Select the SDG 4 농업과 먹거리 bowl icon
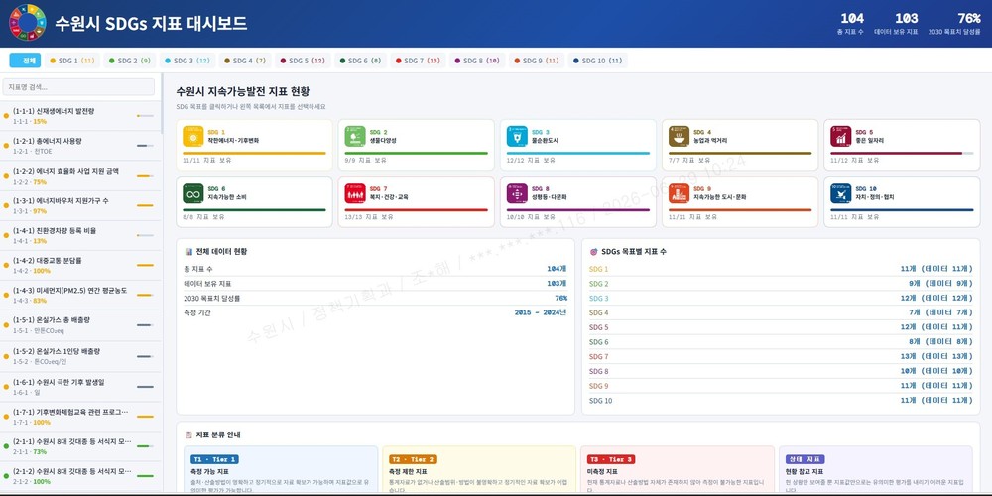This screenshot has height=496, width=992. tap(679, 136)
